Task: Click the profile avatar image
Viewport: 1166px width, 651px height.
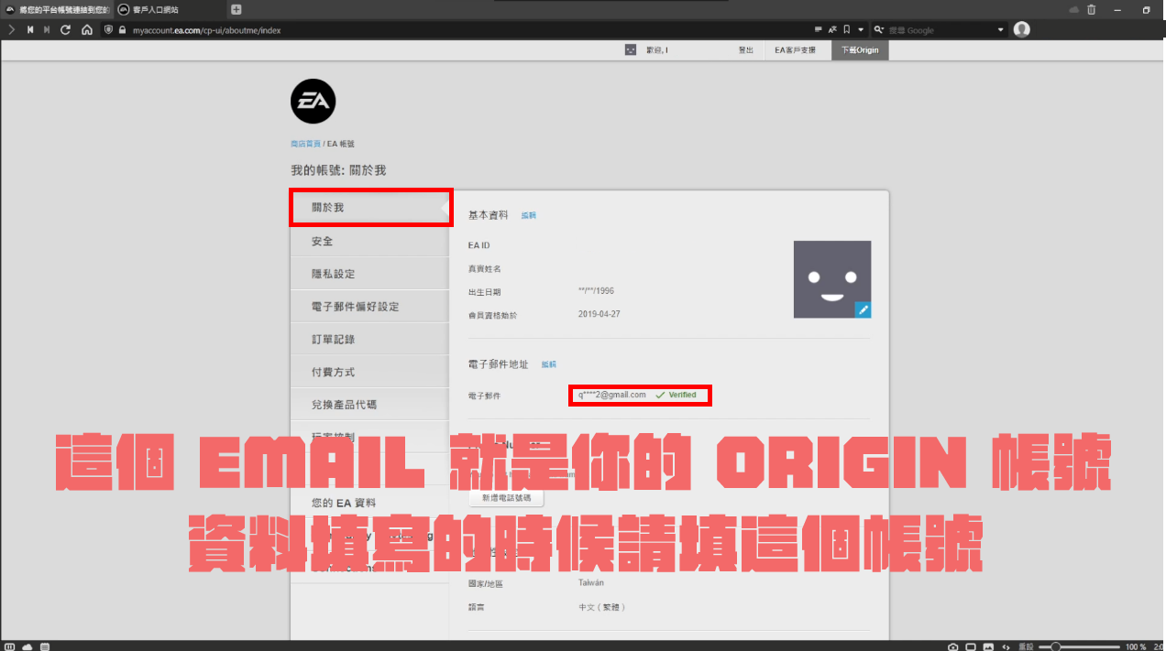Action: (x=832, y=279)
